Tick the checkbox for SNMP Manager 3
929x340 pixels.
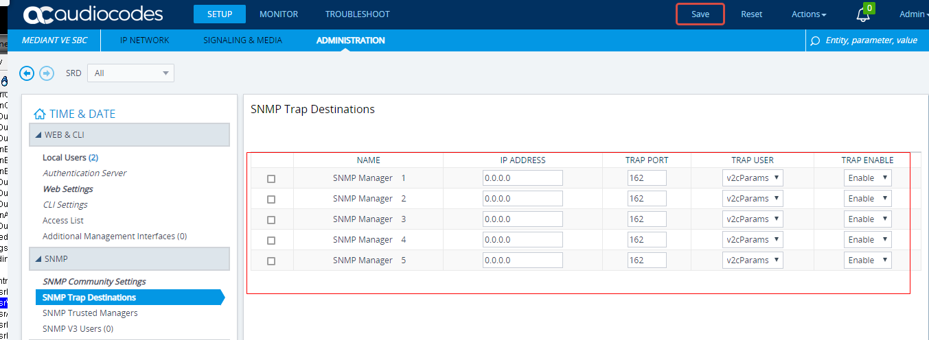pos(271,220)
